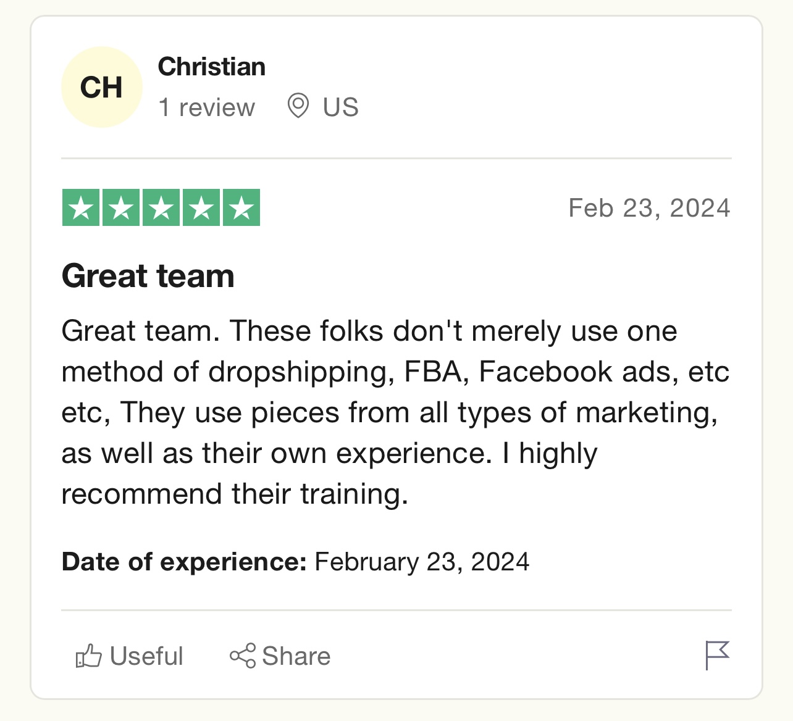Click the third green rating star
This screenshot has height=721, width=793.
tap(161, 207)
